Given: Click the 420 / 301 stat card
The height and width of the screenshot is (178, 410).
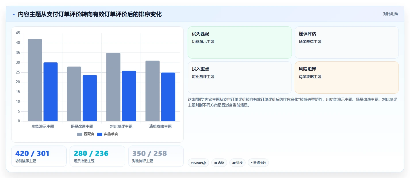Looking at the screenshot, I should point(39,156).
